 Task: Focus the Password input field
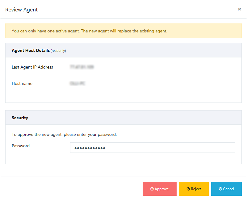[x=153, y=148]
